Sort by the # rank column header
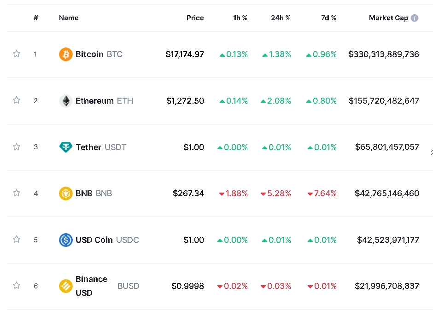 [35, 18]
